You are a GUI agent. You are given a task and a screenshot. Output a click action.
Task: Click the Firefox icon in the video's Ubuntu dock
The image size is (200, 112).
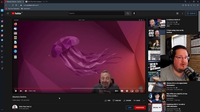[x=15, y=24]
